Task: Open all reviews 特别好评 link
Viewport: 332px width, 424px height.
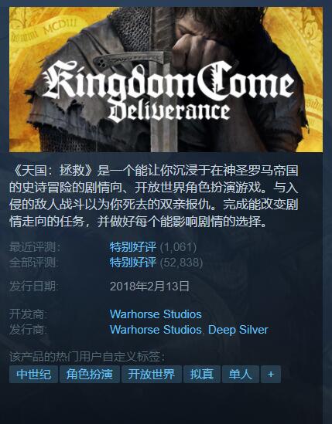Action: [x=133, y=263]
